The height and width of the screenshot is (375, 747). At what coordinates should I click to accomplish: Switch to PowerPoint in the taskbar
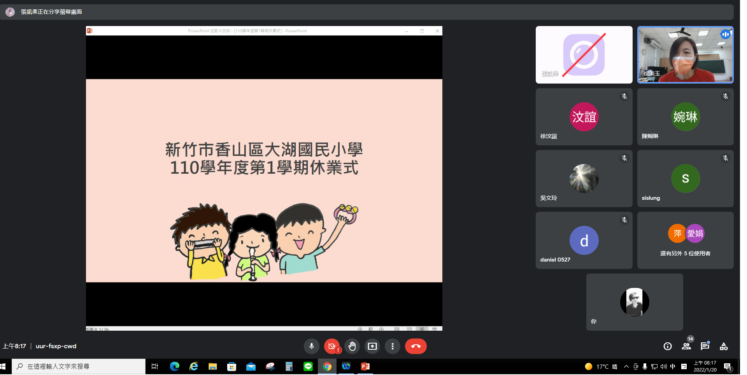(365, 366)
